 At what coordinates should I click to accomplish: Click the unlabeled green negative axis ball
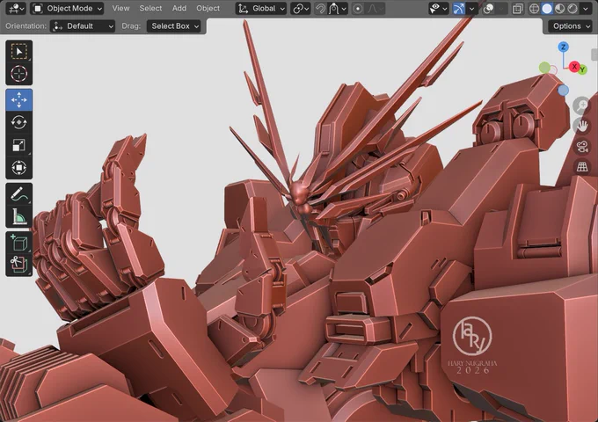[x=544, y=68]
